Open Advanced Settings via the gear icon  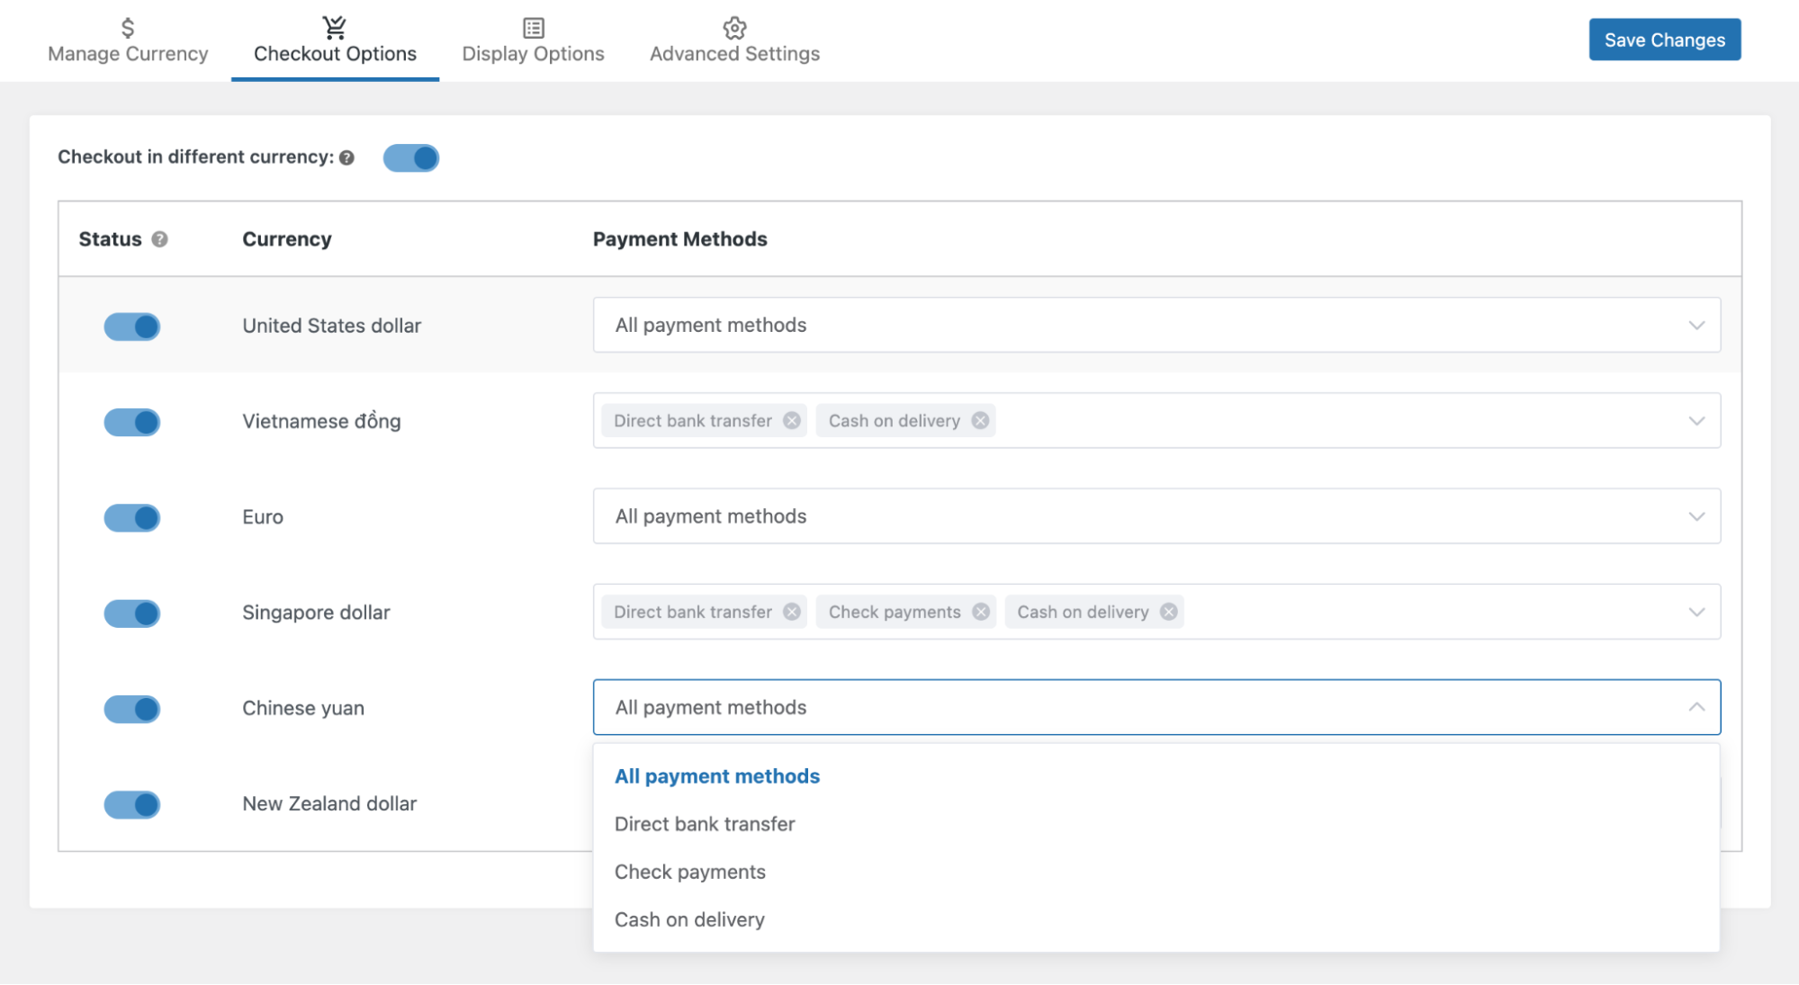[x=734, y=27]
